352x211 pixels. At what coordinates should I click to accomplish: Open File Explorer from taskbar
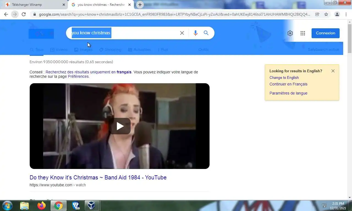pyautogui.click(x=24, y=206)
